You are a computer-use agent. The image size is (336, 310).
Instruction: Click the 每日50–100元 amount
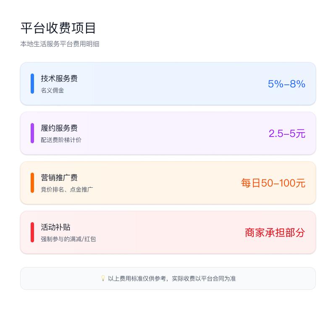point(273,183)
